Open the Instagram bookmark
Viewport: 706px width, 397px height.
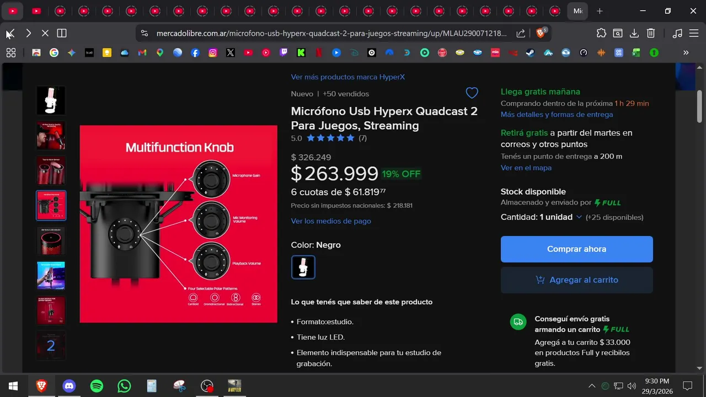tap(213, 53)
